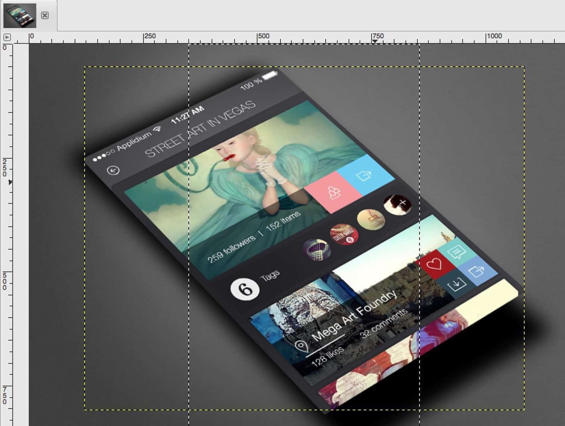Click the '11:27 AM' time text

point(188,115)
